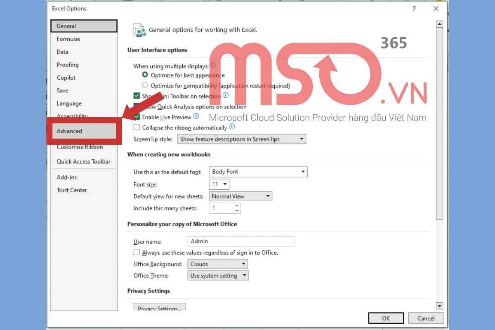Click the Help question mark icon
Image resolution: width=495 pixels, height=330 pixels.
coord(414,9)
